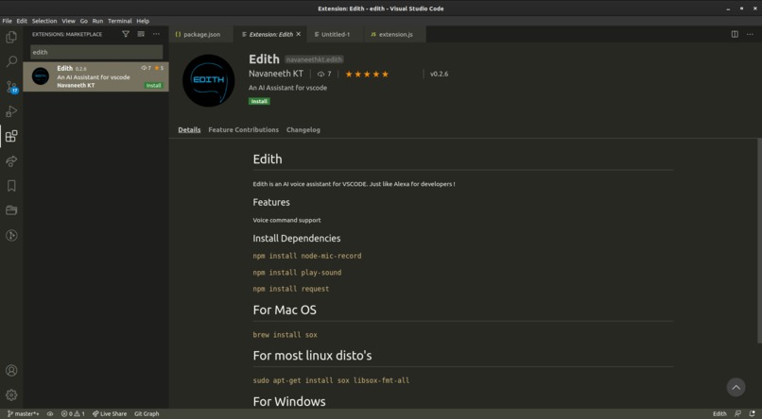Open the Project Manager folder icon
762x419 pixels.
coord(11,210)
